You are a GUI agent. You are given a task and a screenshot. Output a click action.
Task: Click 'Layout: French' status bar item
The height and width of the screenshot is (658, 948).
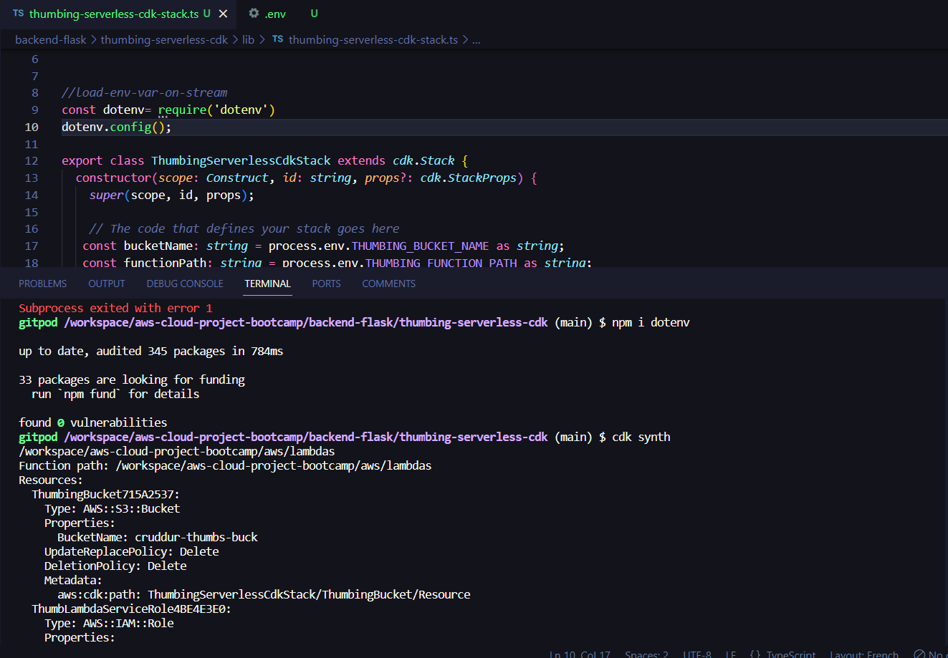864,654
